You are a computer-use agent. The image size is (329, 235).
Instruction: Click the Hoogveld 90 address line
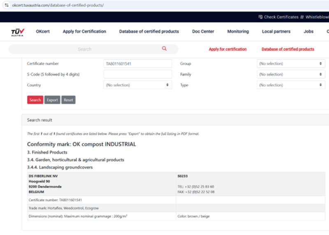39,181
